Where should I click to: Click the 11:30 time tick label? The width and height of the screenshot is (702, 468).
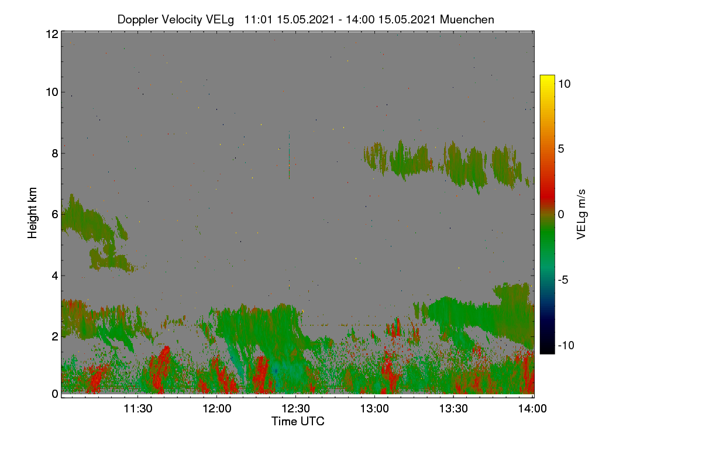138,409
